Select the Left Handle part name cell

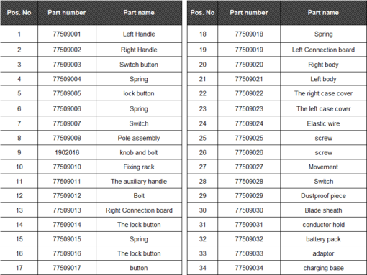coord(139,34)
